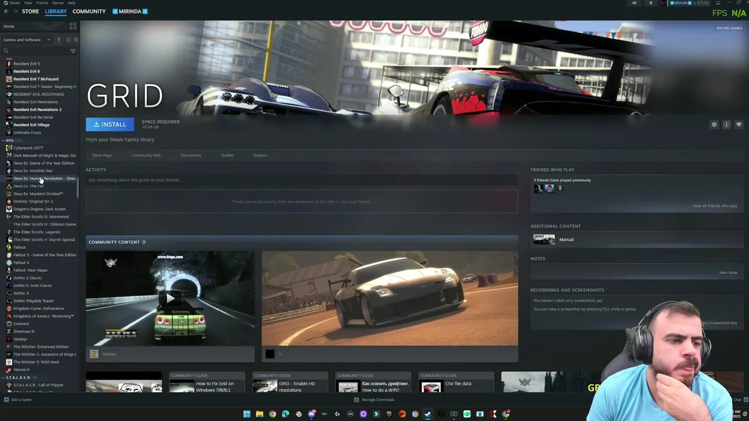The width and height of the screenshot is (749, 421).
Task: Click View all friends who play
Action: coord(714,206)
